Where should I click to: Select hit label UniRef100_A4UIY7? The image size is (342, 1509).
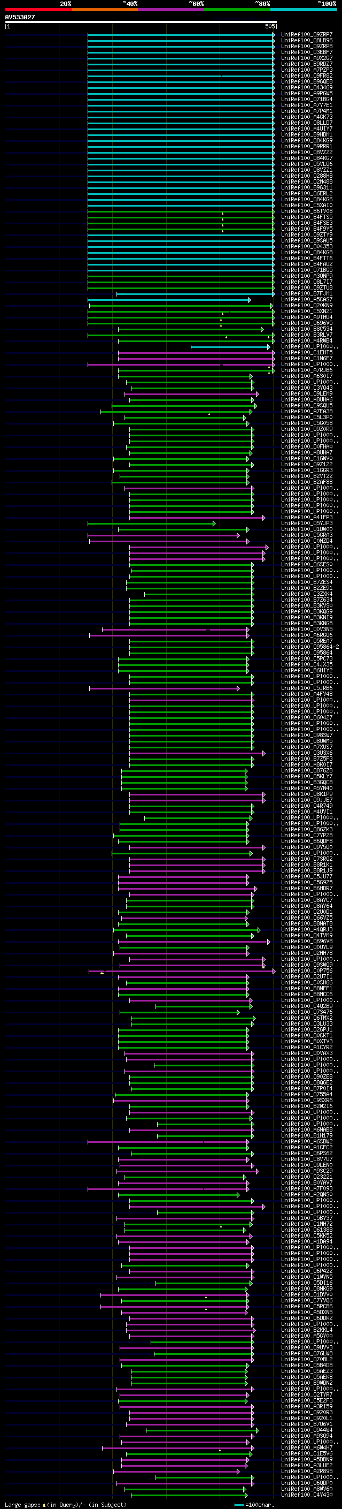pos(307,129)
